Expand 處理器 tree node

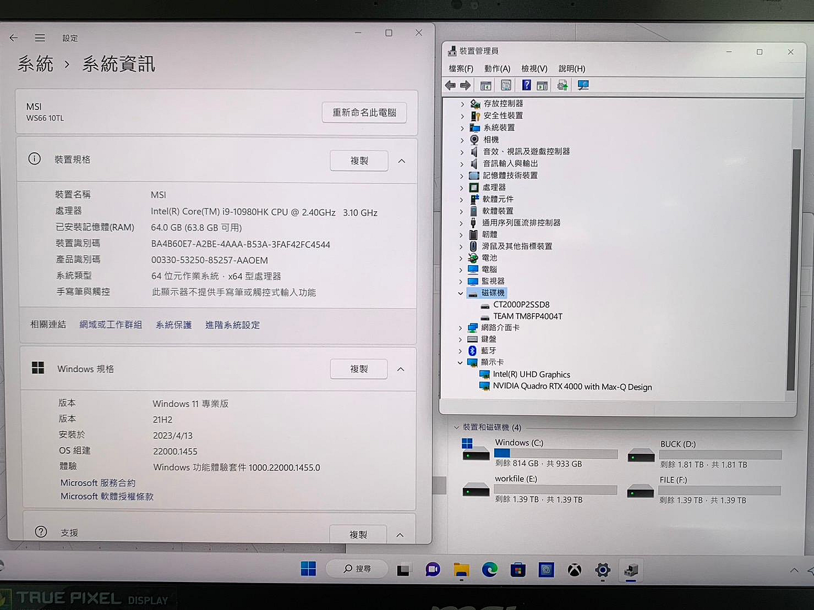461,188
